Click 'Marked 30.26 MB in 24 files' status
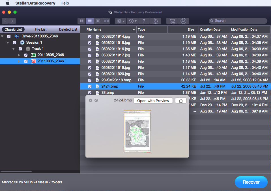This screenshot has height=191, width=271. click(x=32, y=182)
